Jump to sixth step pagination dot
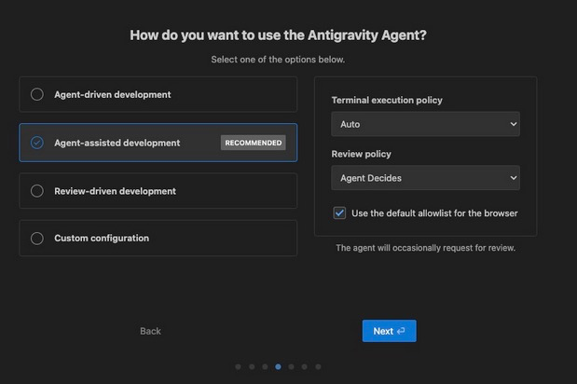The width and height of the screenshot is (577, 384). tap(304, 366)
